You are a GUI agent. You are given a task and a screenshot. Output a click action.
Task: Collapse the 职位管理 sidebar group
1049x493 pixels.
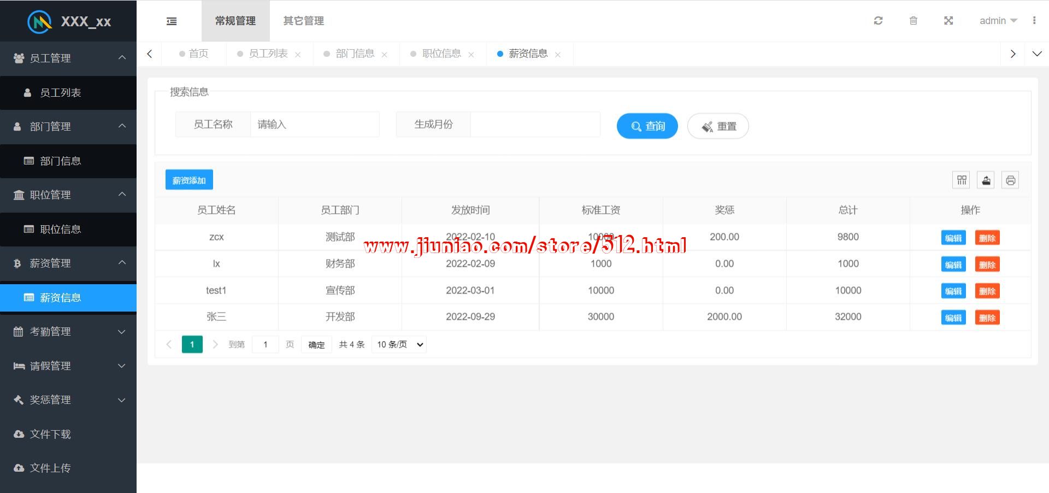(68, 195)
